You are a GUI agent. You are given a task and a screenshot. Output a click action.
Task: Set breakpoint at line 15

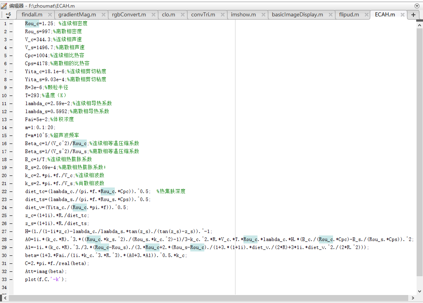coord(11,136)
